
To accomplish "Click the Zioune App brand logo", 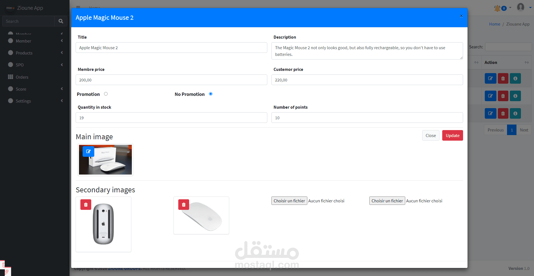I will 10,8.
